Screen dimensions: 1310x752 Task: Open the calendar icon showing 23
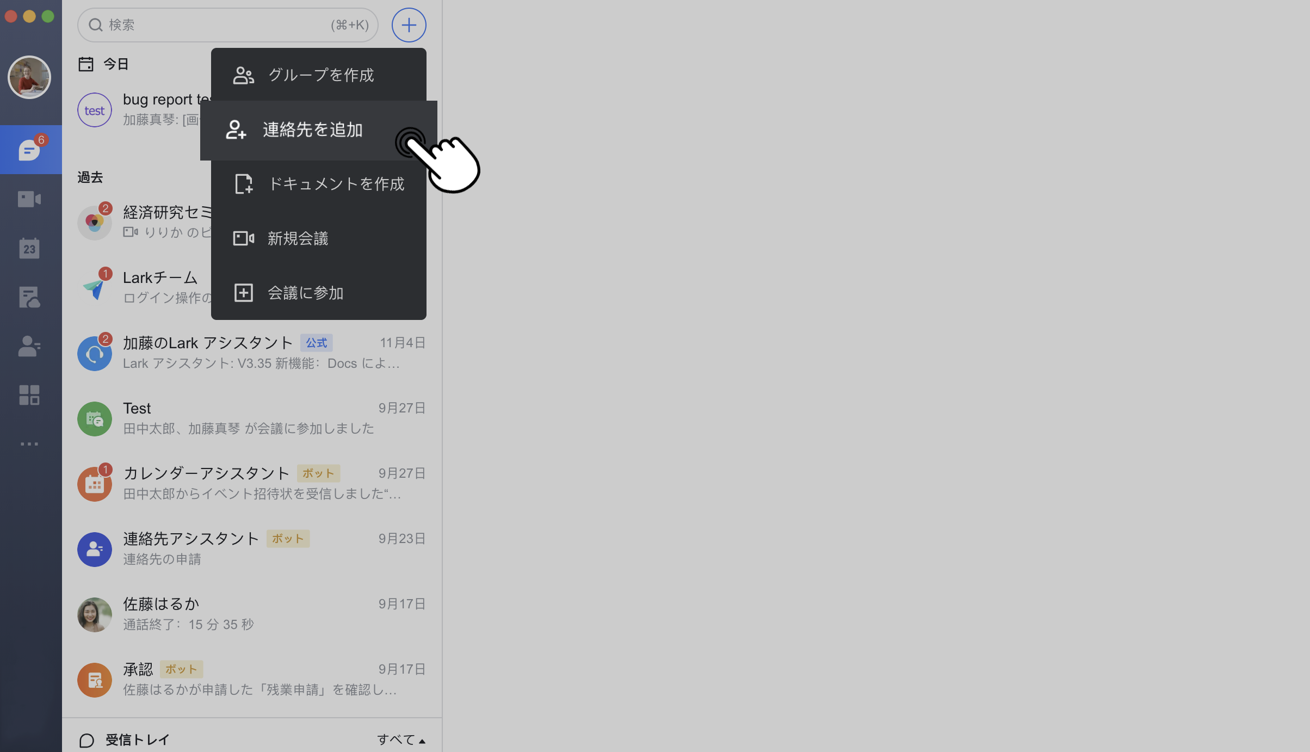pyautogui.click(x=29, y=249)
